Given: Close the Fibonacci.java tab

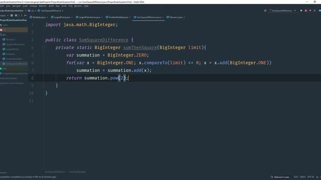Looking at the screenshot, I should tap(184, 17).
